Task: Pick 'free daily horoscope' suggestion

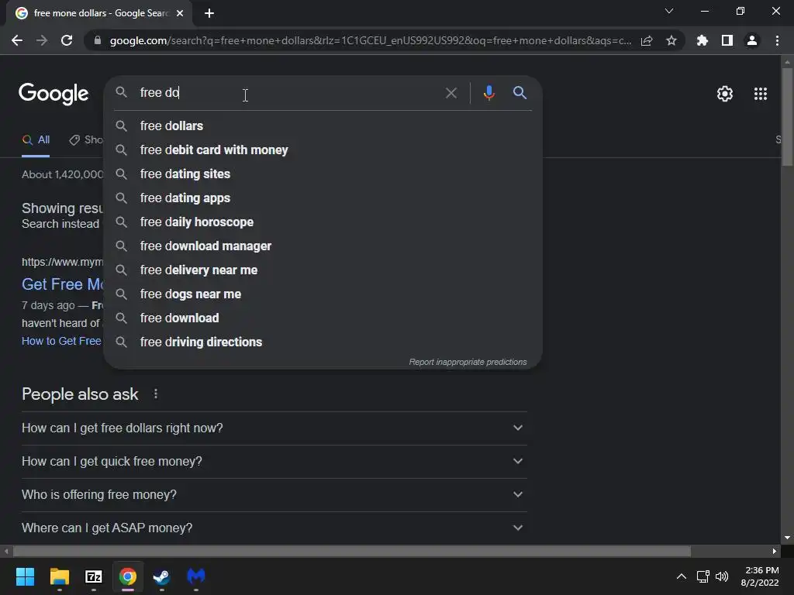Action: click(323, 222)
